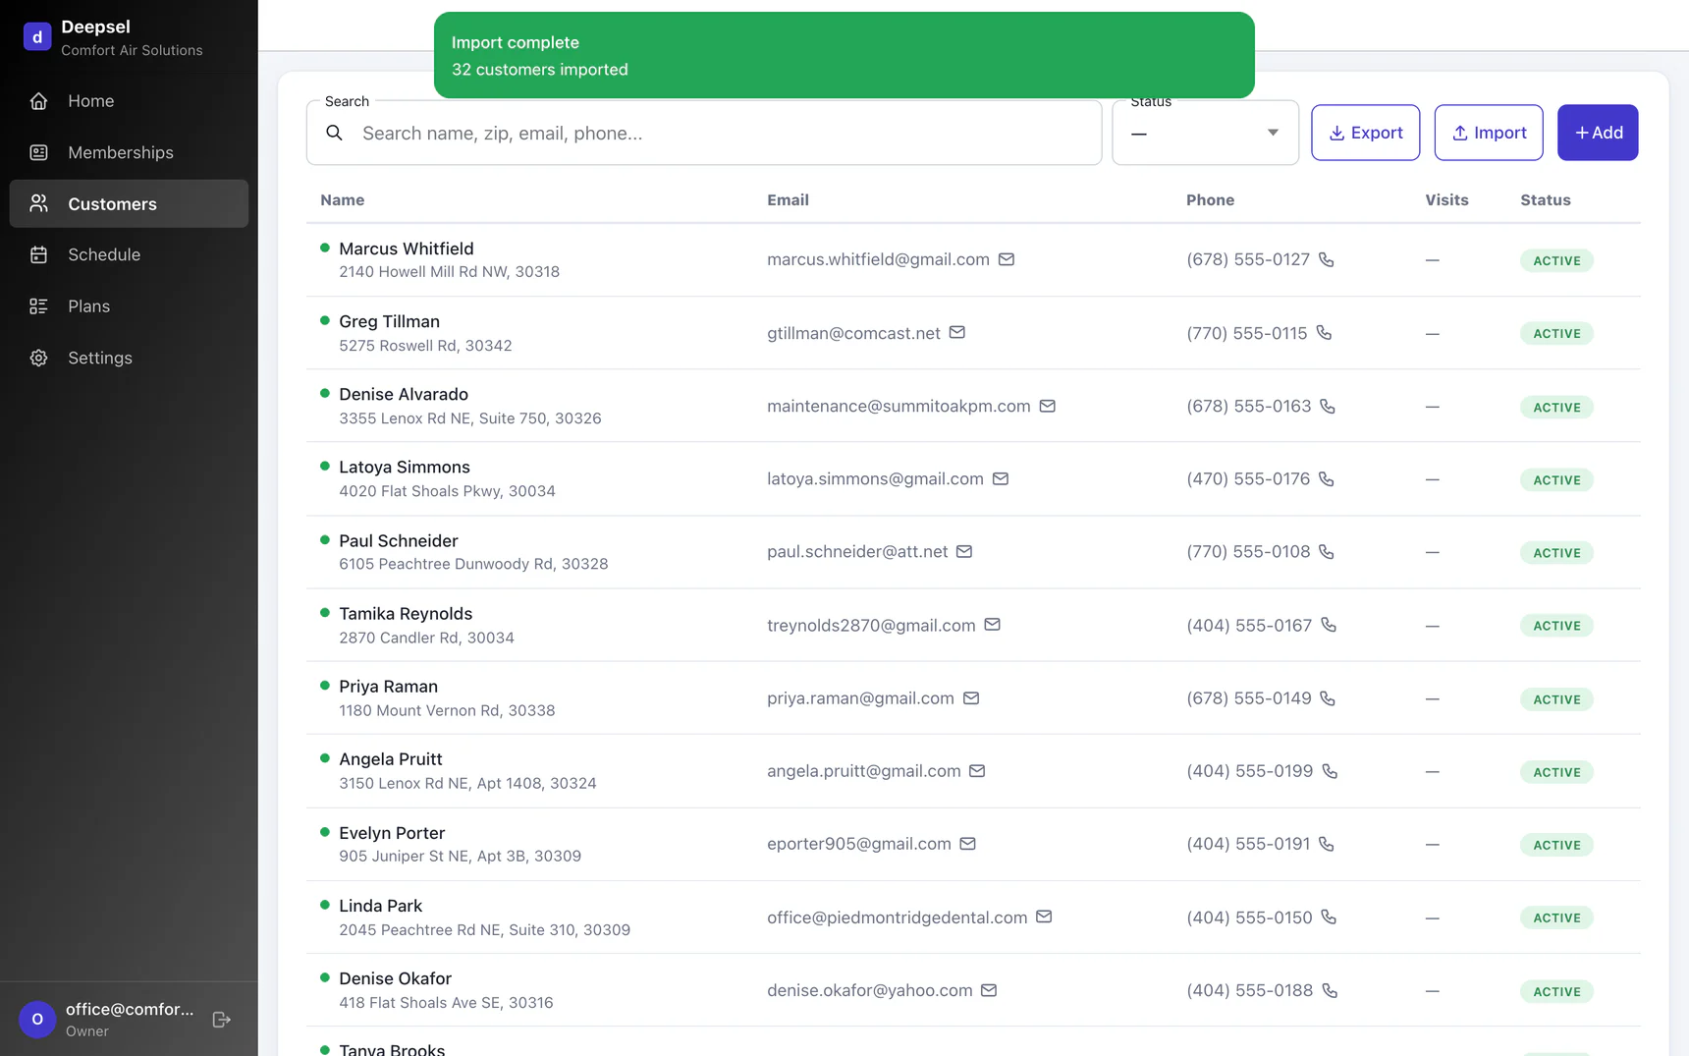The height and width of the screenshot is (1056, 1689).
Task: Click the Deepsel logo icon
Action: coord(37,37)
